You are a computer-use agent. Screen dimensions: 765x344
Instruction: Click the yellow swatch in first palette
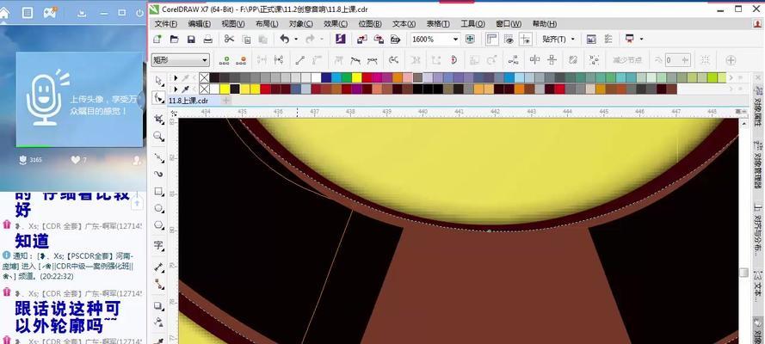pyautogui.click(x=356, y=77)
